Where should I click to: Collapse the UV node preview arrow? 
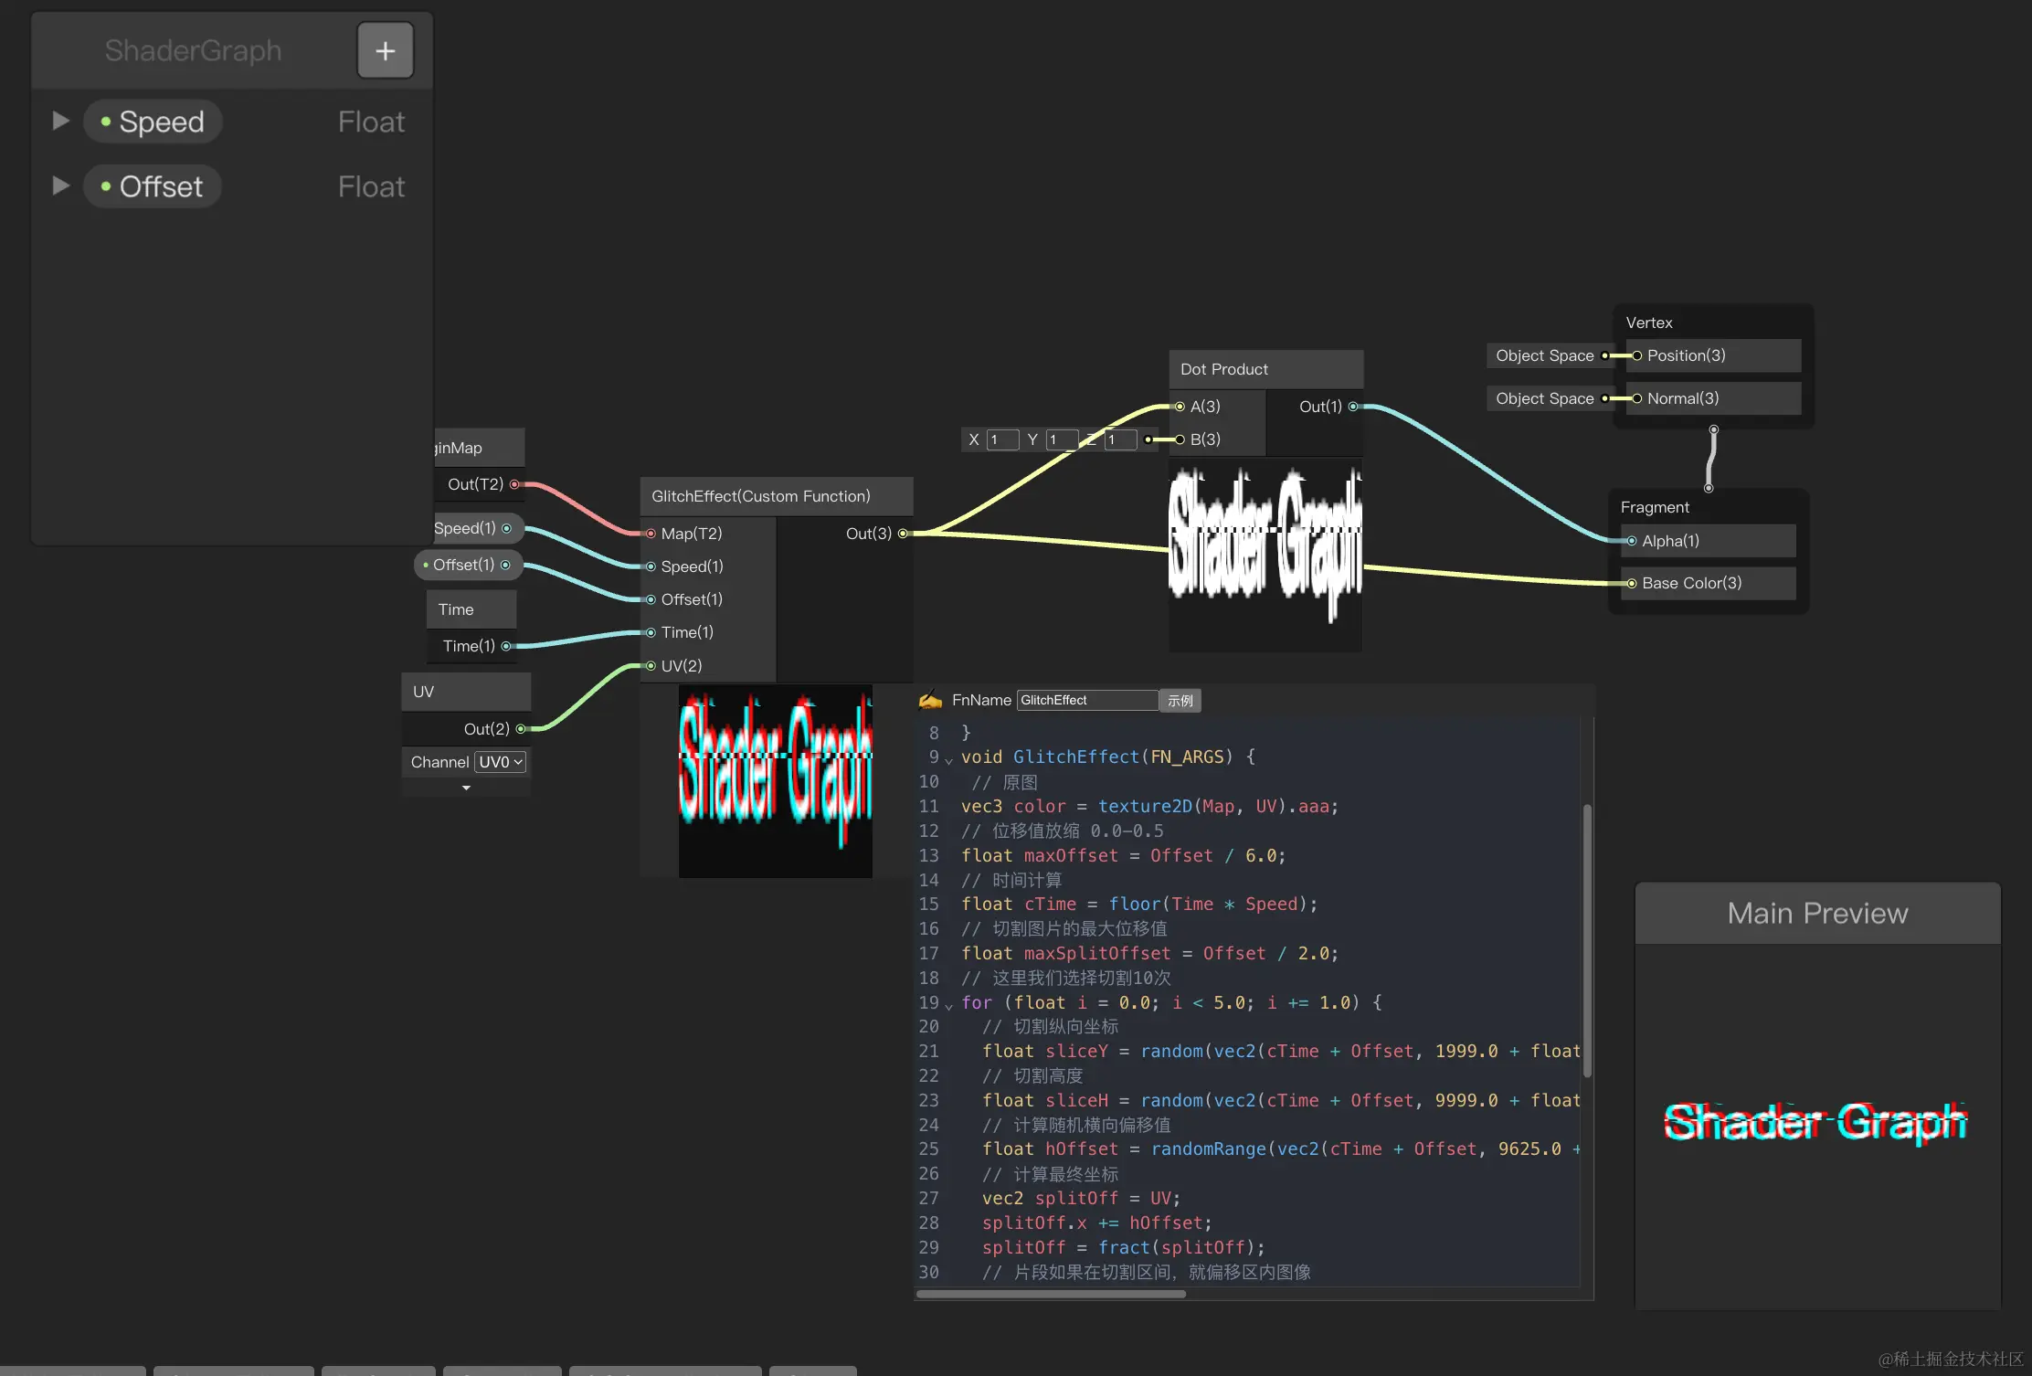click(x=466, y=788)
